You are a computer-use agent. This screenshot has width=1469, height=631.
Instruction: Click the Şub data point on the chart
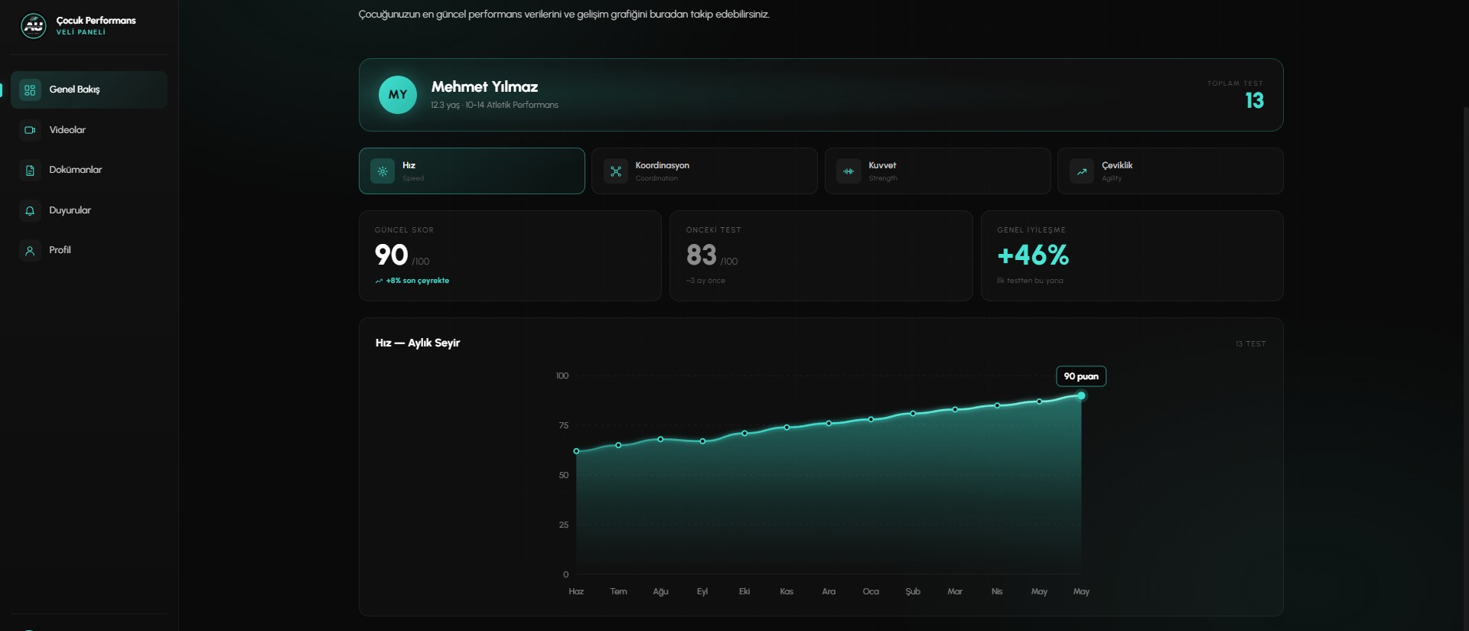[x=913, y=414]
